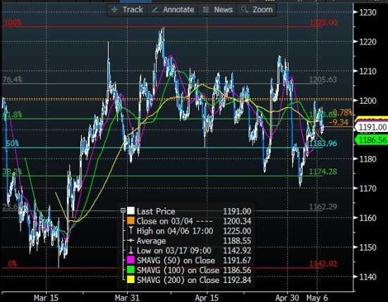Image resolution: width=388 pixels, height=302 pixels.
Task: Click the Annotate pencil icon
Action: tap(155, 10)
